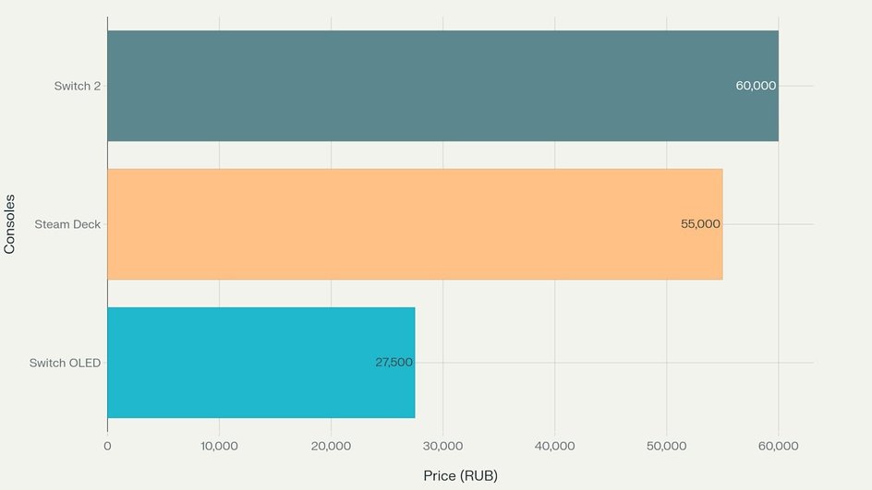Click the 30,000 tick label
Image resolution: width=872 pixels, height=490 pixels.
coord(442,446)
